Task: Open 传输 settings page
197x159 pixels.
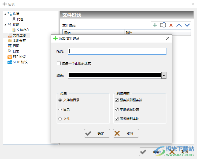Action: point(16,24)
